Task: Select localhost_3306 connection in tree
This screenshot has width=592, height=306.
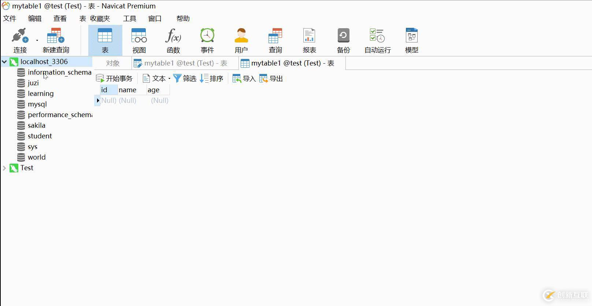Action: pos(44,61)
